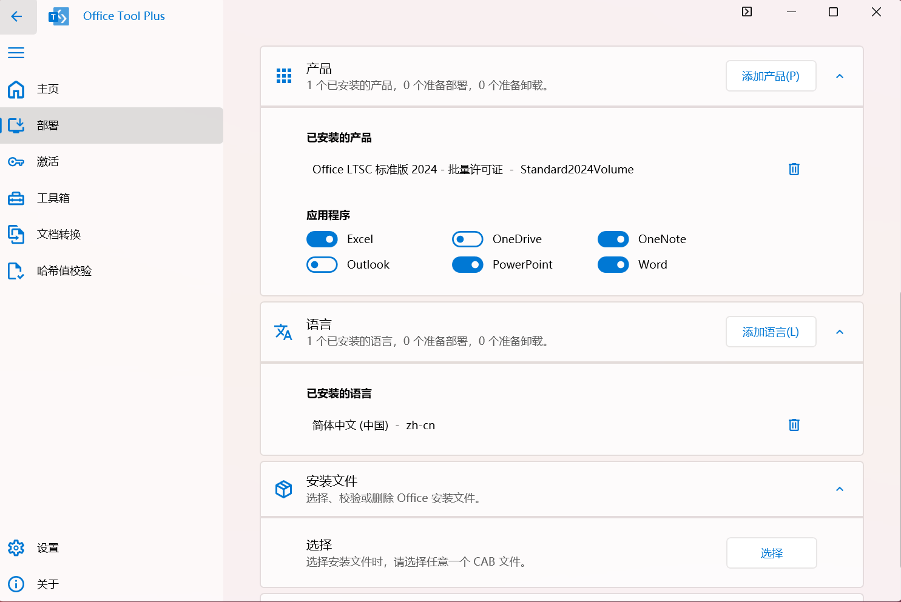Click the 产品 section title
This screenshot has height=602, width=901.
tap(319, 69)
